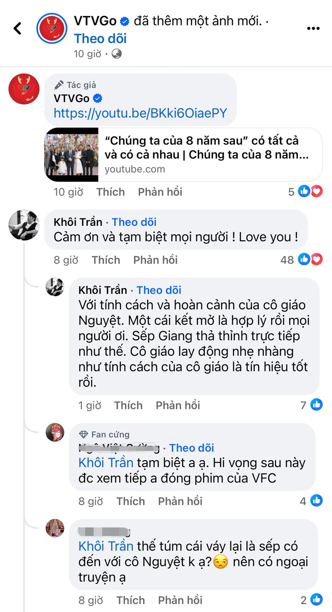Screen dimensions: 332x612
Task: Click the blue like icon with count 7
Action: (x=317, y=404)
